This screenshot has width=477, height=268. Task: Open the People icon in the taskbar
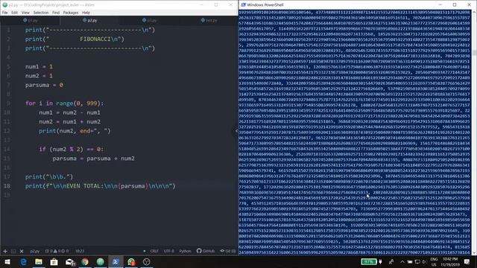pyautogui.click(x=391, y=262)
